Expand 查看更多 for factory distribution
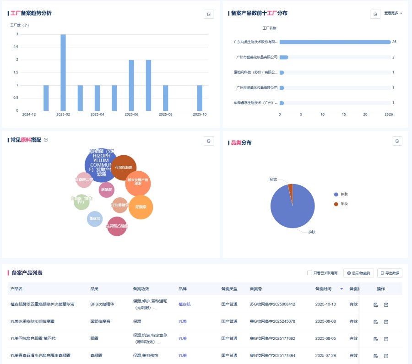Image resolution: width=412 pixels, height=364 pixels. (x=393, y=13)
